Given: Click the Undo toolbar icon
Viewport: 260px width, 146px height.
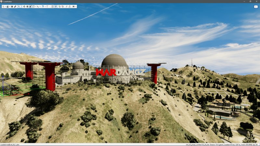Looking at the screenshot, I should click(43, 6).
